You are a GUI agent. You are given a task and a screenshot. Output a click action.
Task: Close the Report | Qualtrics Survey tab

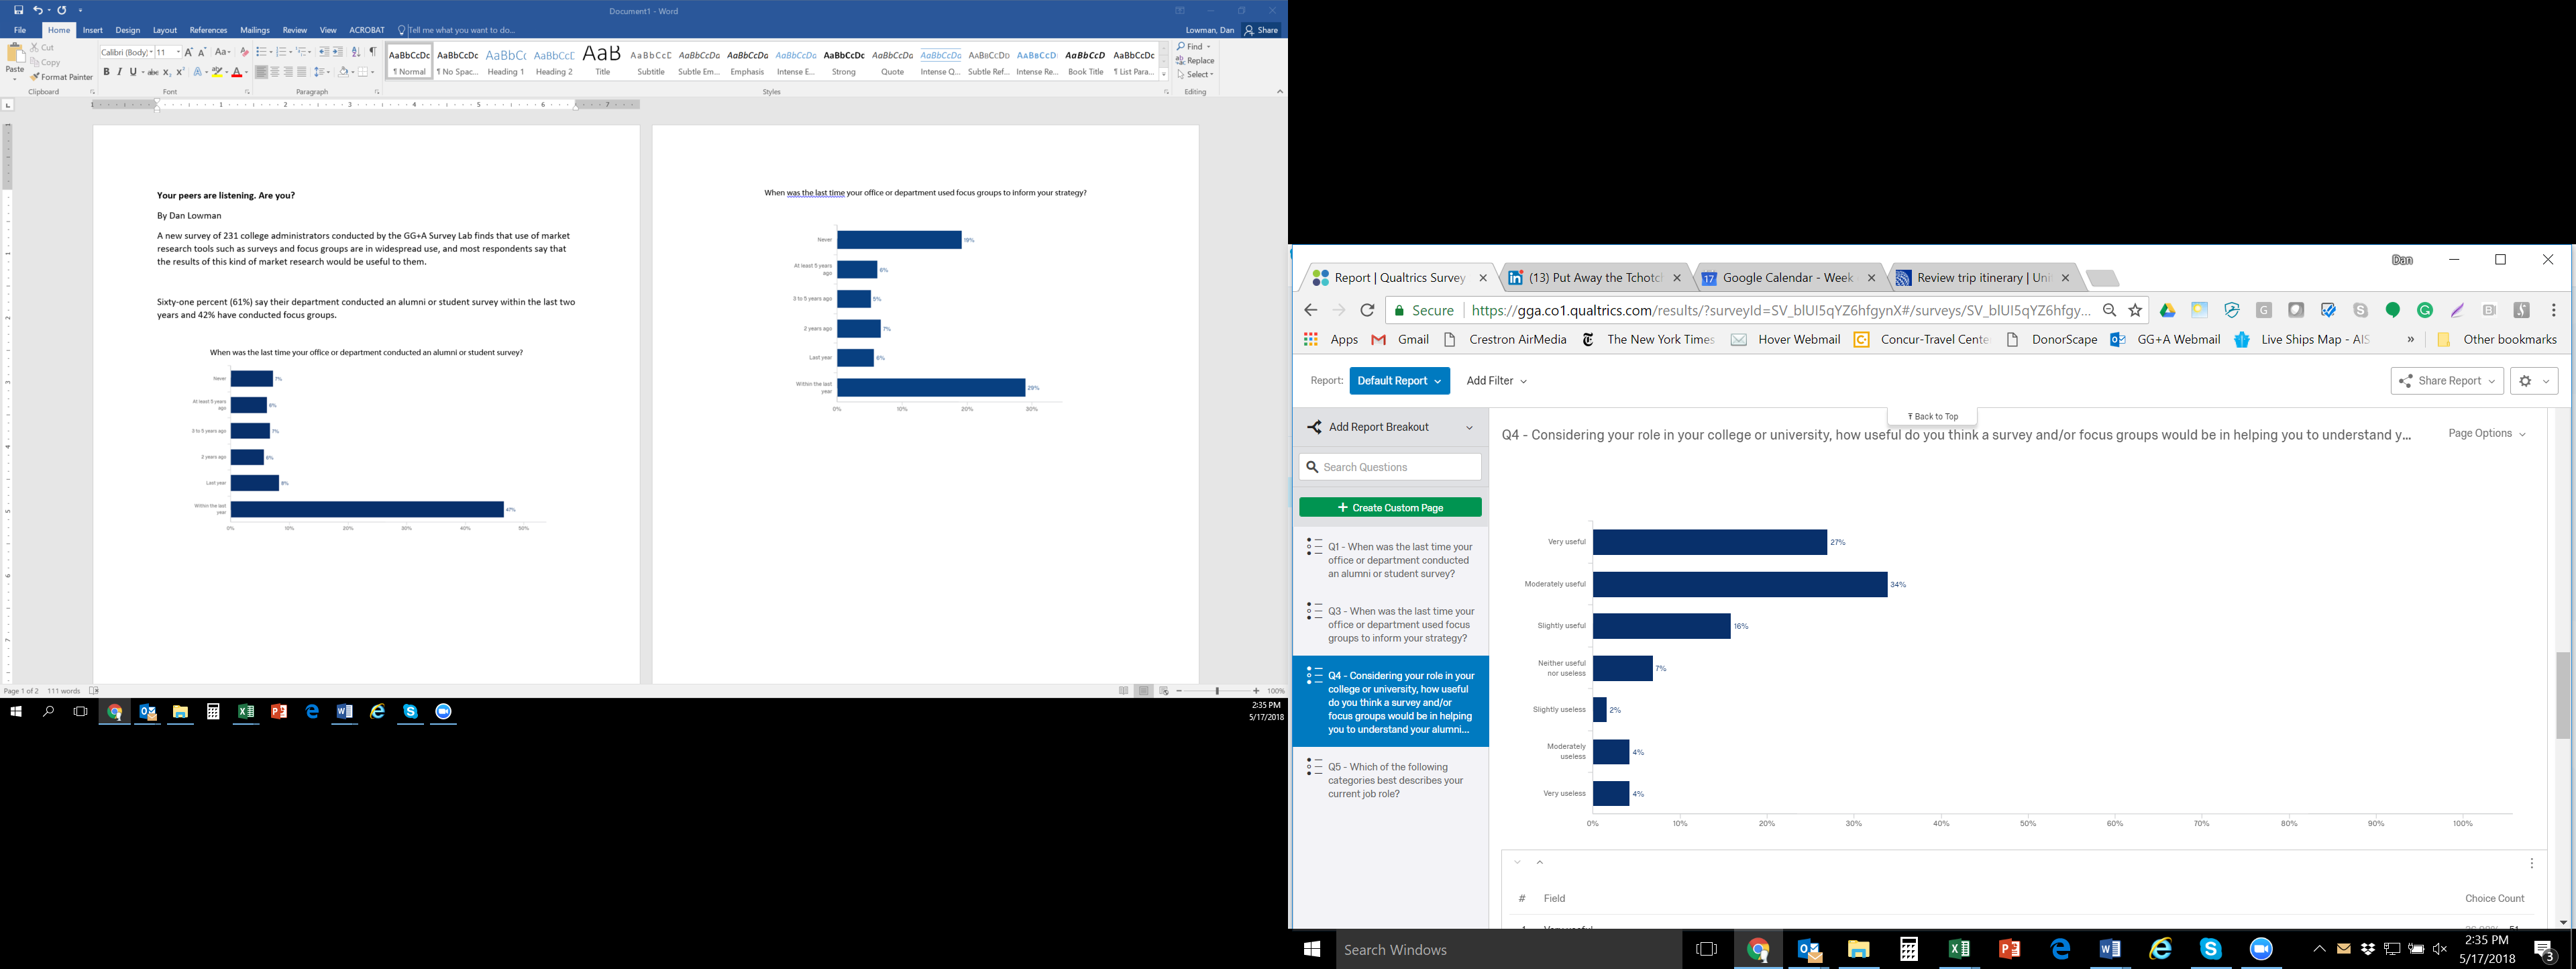1482,278
